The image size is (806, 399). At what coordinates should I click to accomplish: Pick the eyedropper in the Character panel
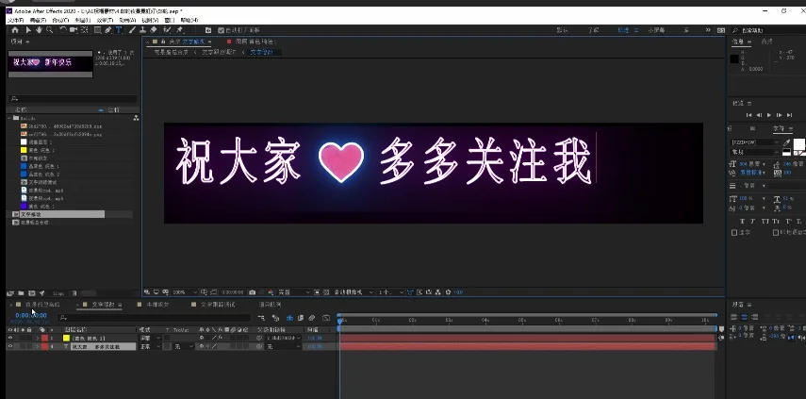788,141
